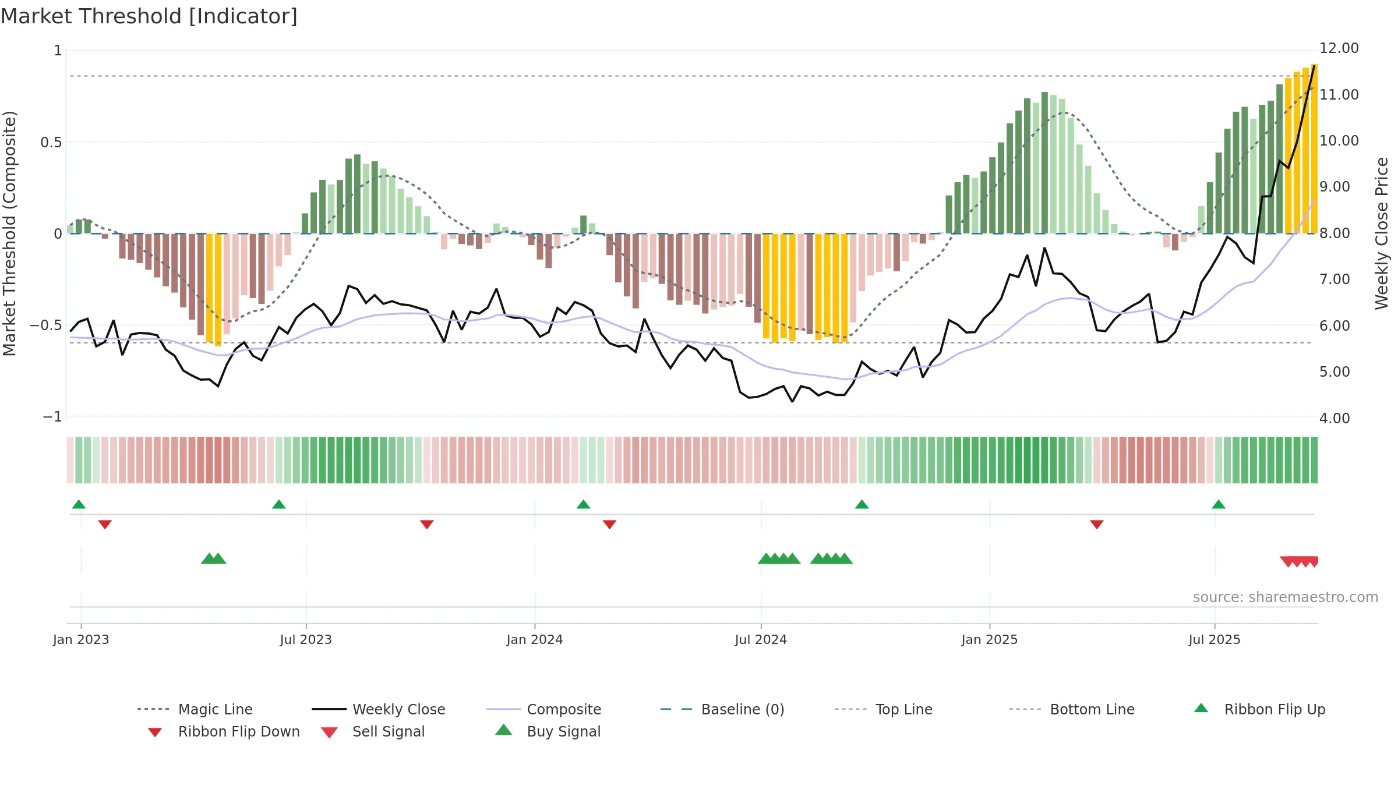Click the ribbon flip up marker at Jul 2025
The height and width of the screenshot is (786, 1398).
click(1219, 504)
